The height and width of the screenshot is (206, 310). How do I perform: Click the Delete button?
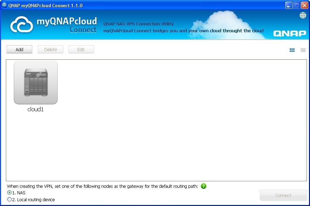50,49
